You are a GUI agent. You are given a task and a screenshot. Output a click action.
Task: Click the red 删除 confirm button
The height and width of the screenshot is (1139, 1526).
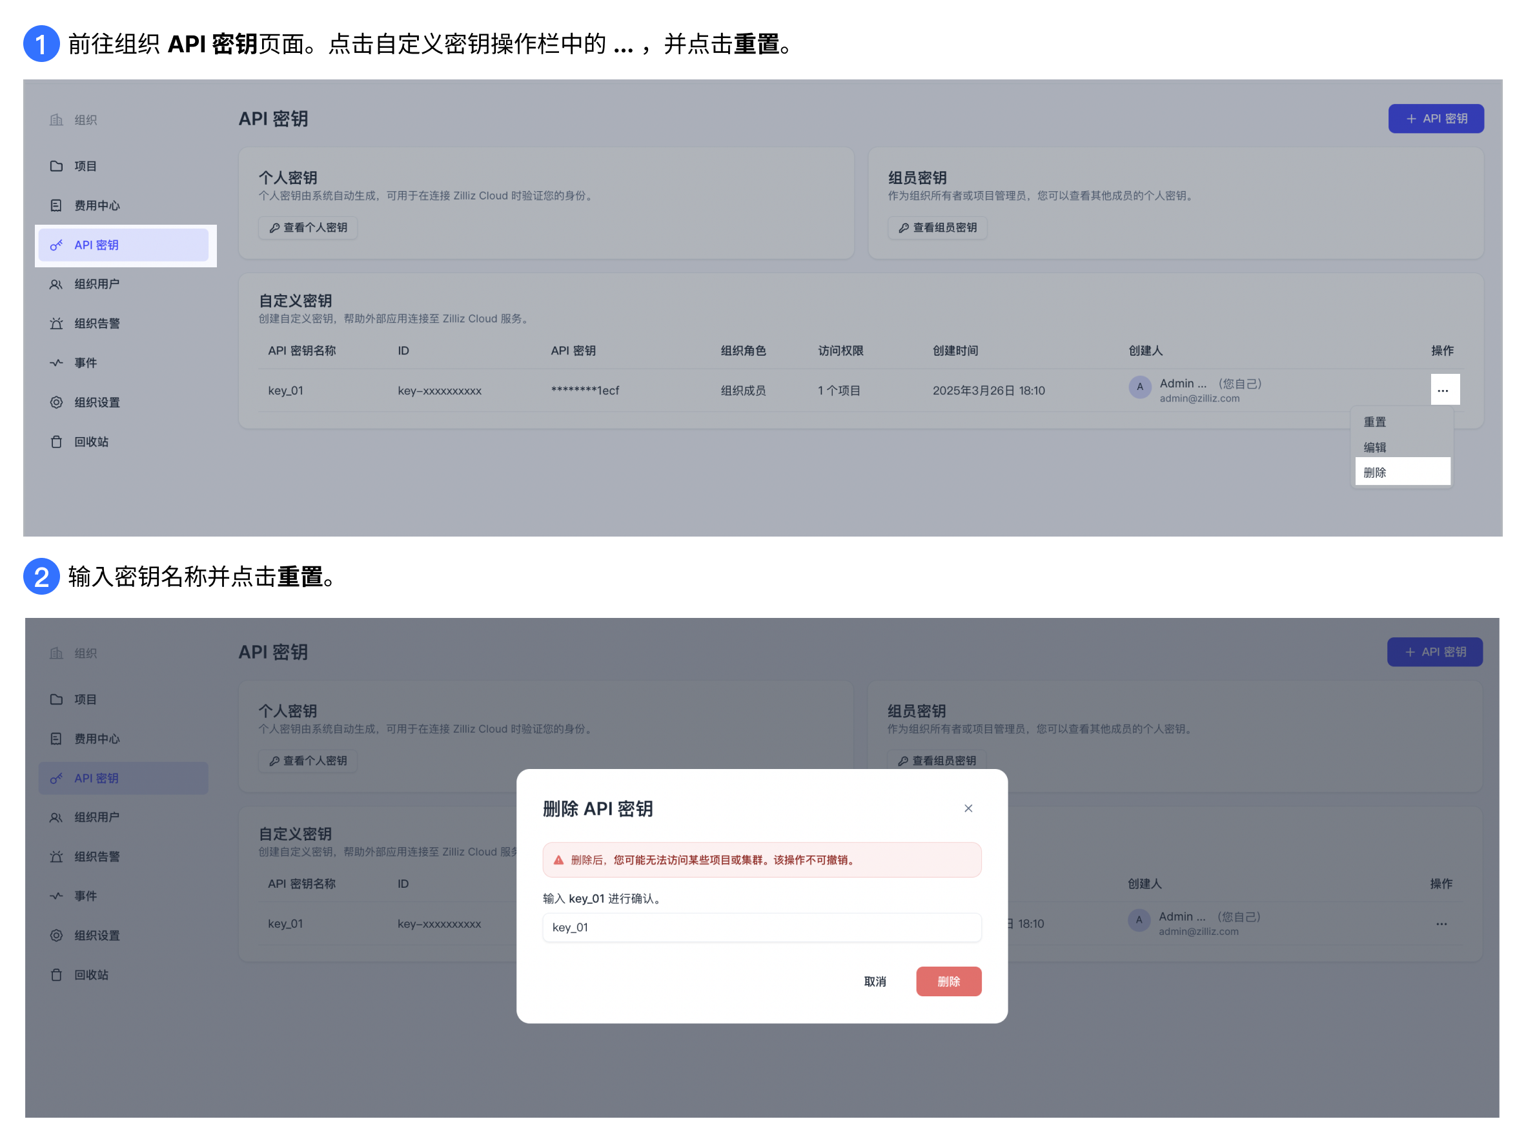948,981
